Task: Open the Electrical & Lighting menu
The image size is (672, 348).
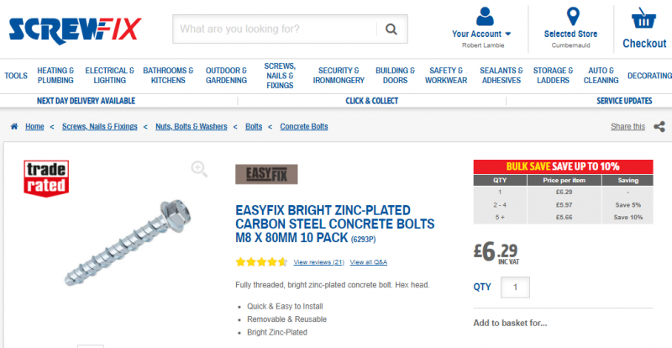Action: pyautogui.click(x=110, y=76)
